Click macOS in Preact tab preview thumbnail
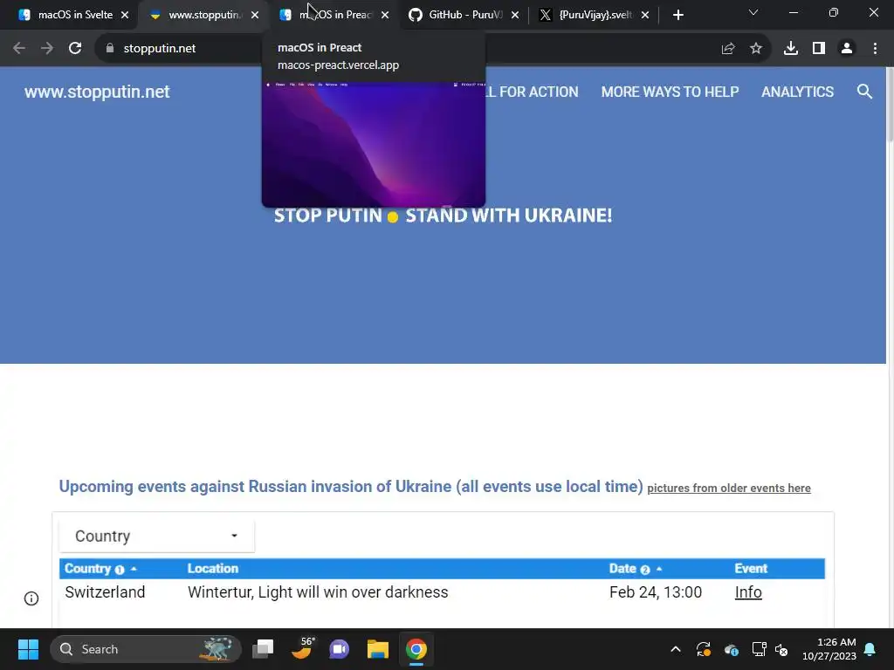The width and height of the screenshot is (894, 670). pyautogui.click(x=374, y=144)
